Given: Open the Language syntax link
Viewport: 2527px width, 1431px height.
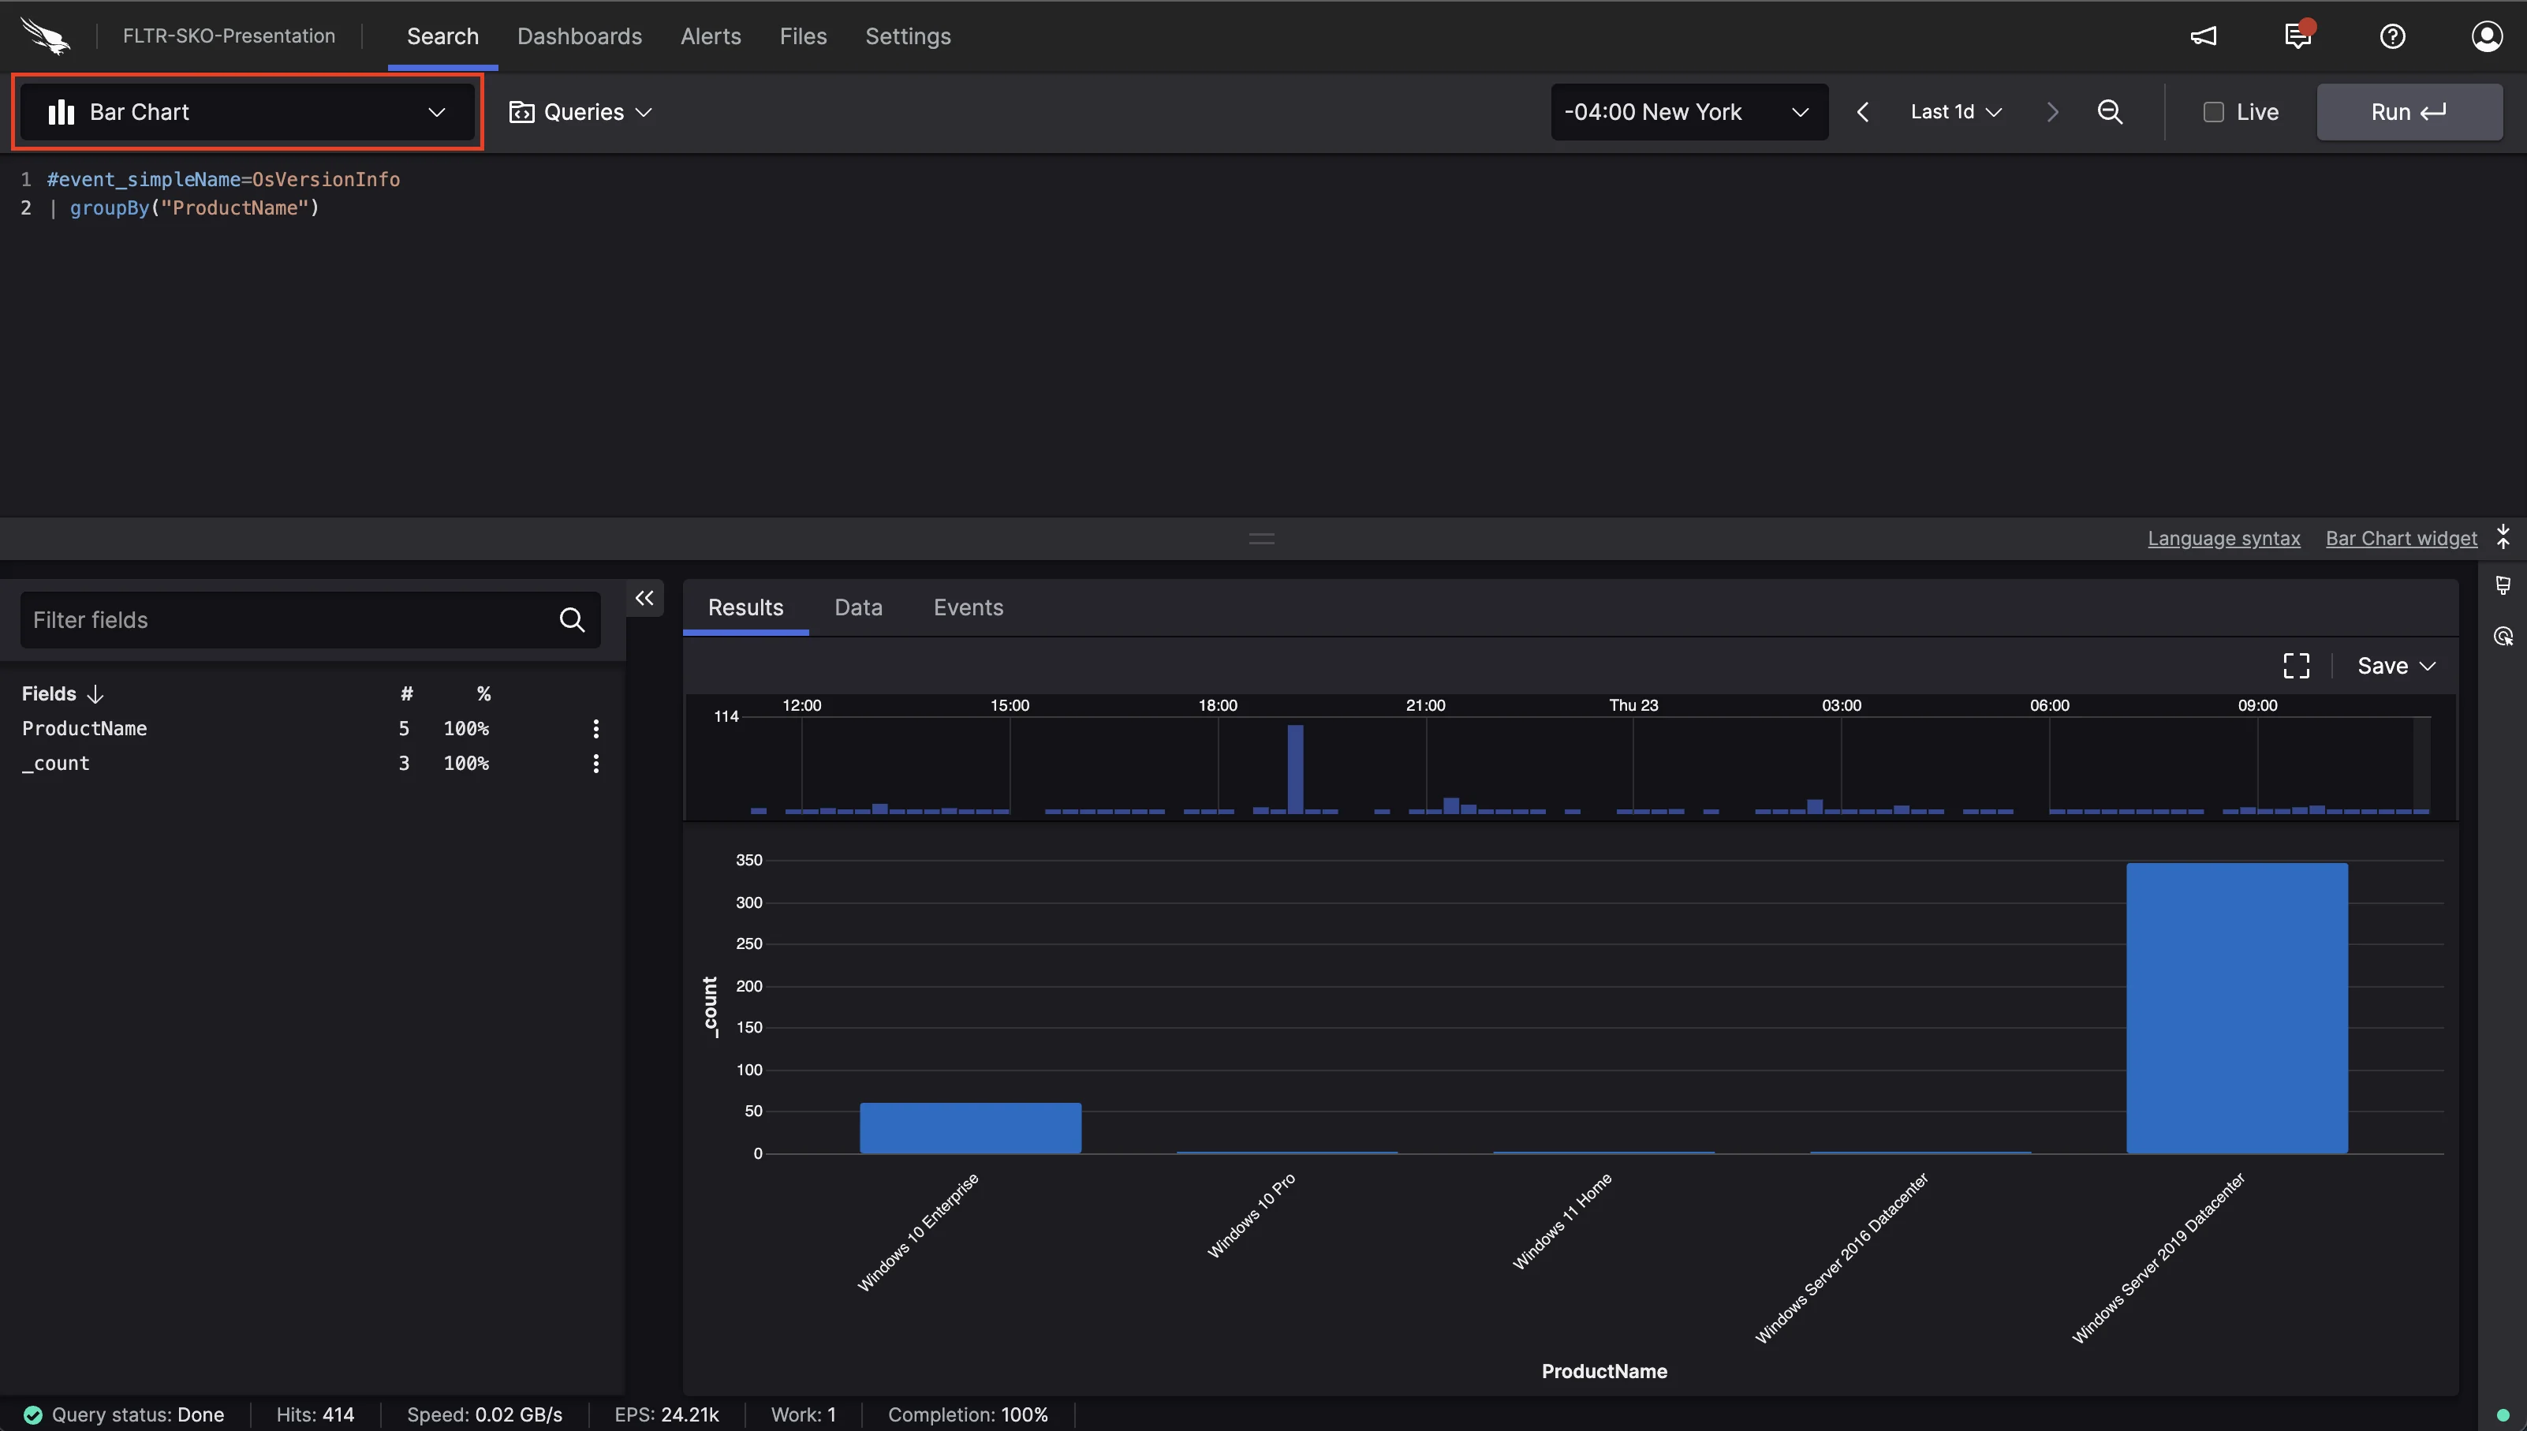Looking at the screenshot, I should (2223, 537).
